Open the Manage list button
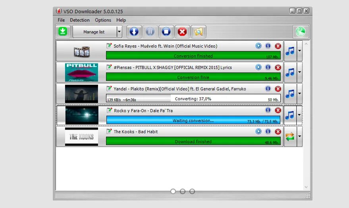 coord(94,32)
